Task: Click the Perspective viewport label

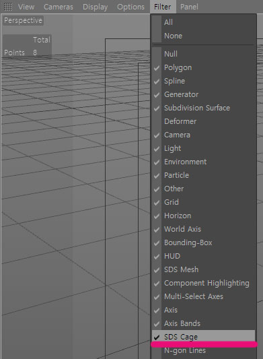Action: click(x=23, y=20)
